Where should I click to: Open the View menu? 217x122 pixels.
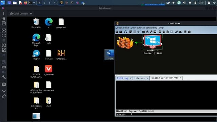[133, 28]
